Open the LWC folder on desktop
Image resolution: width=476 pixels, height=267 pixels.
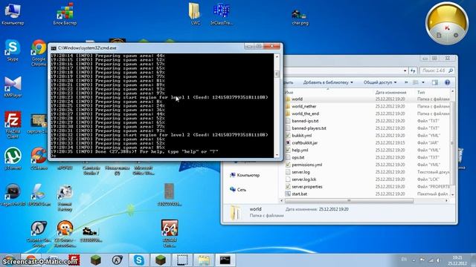click(195, 14)
